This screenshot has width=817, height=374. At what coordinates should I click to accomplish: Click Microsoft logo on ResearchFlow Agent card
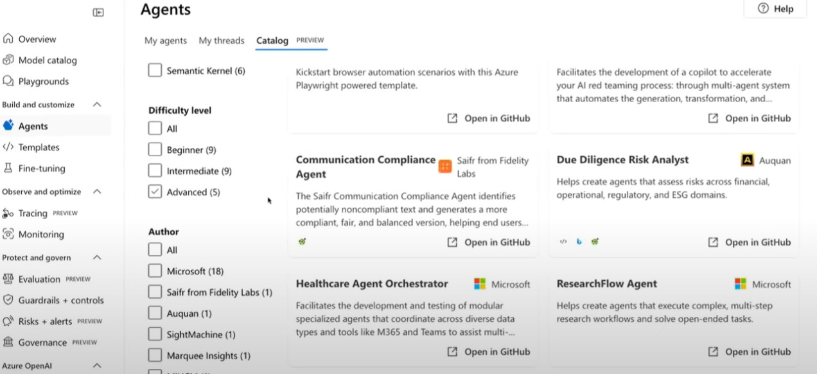tap(741, 284)
